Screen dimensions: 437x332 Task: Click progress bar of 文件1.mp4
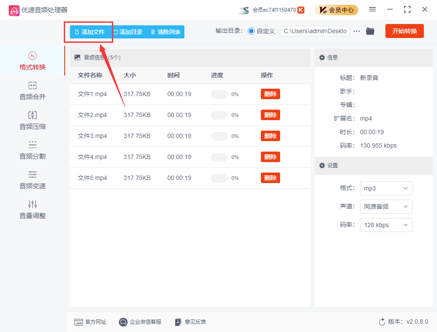219,94
